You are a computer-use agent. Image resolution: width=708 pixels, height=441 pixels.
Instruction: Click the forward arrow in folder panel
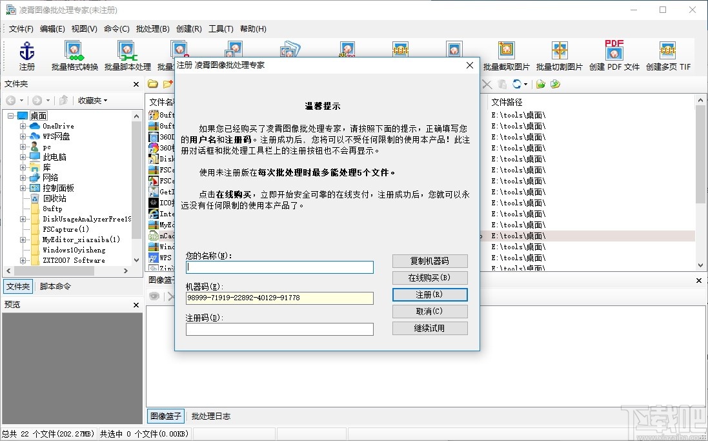point(37,100)
